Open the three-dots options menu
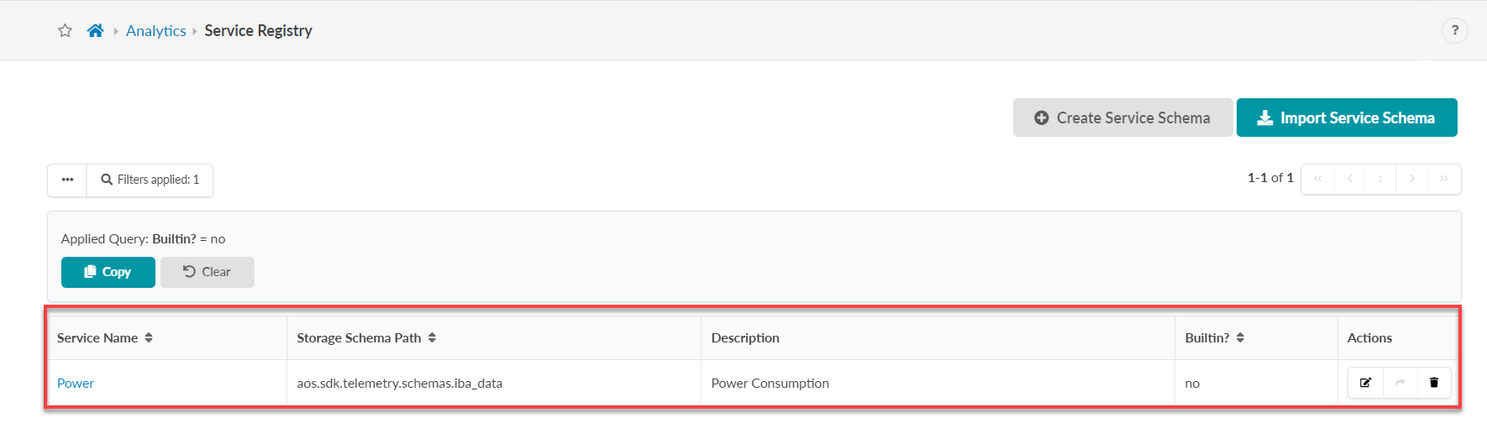Viewport: 1487px width, 444px height. pyautogui.click(x=67, y=180)
